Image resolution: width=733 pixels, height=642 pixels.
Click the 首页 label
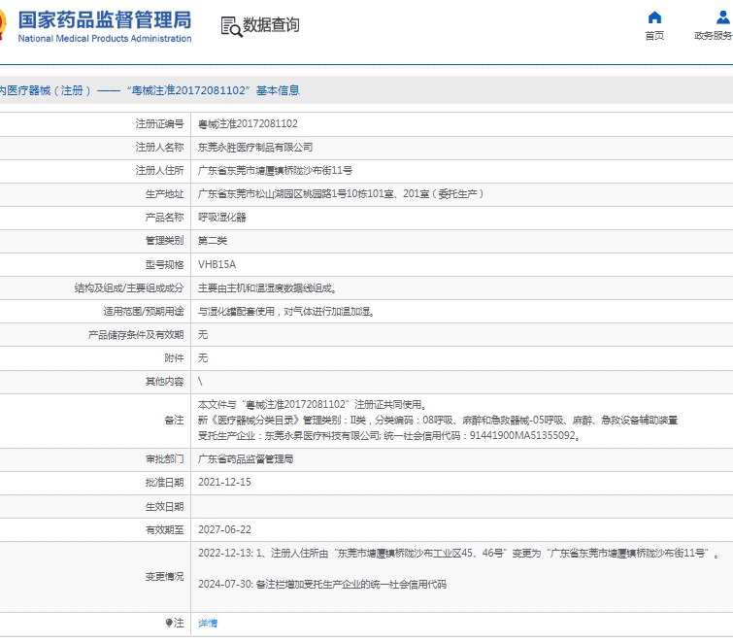point(654,36)
